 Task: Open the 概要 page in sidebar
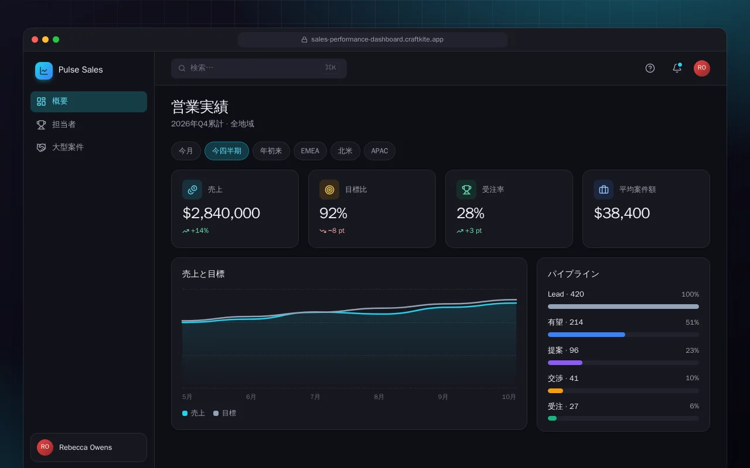point(88,102)
